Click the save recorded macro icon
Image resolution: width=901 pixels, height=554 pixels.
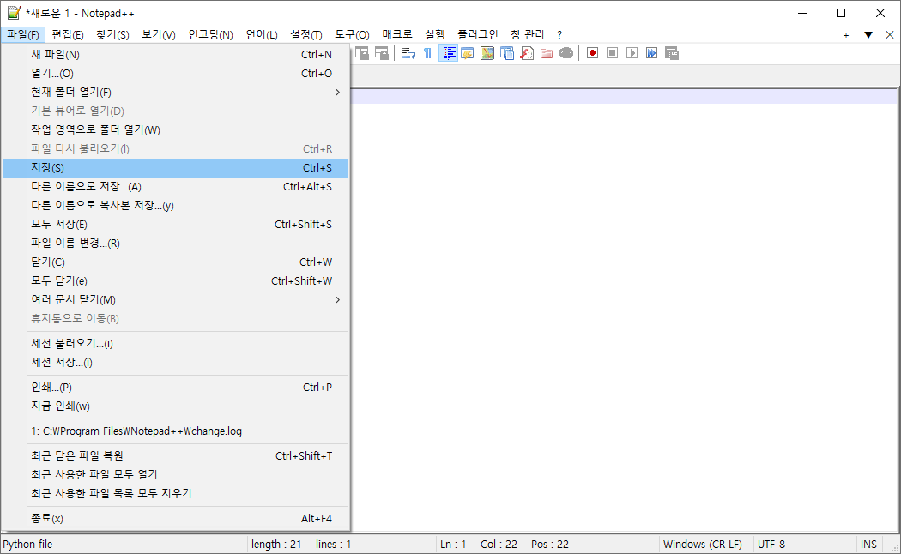coord(672,53)
